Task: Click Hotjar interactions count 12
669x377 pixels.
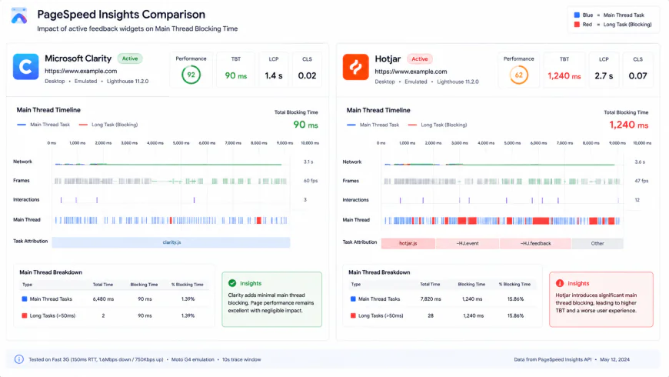Action: click(x=637, y=200)
